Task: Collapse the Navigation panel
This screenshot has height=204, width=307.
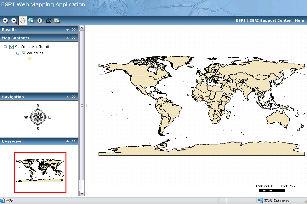Action: tap(67, 97)
